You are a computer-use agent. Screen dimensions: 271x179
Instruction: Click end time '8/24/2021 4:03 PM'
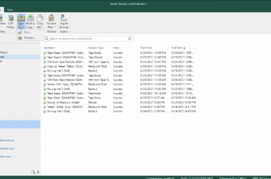(x=183, y=111)
